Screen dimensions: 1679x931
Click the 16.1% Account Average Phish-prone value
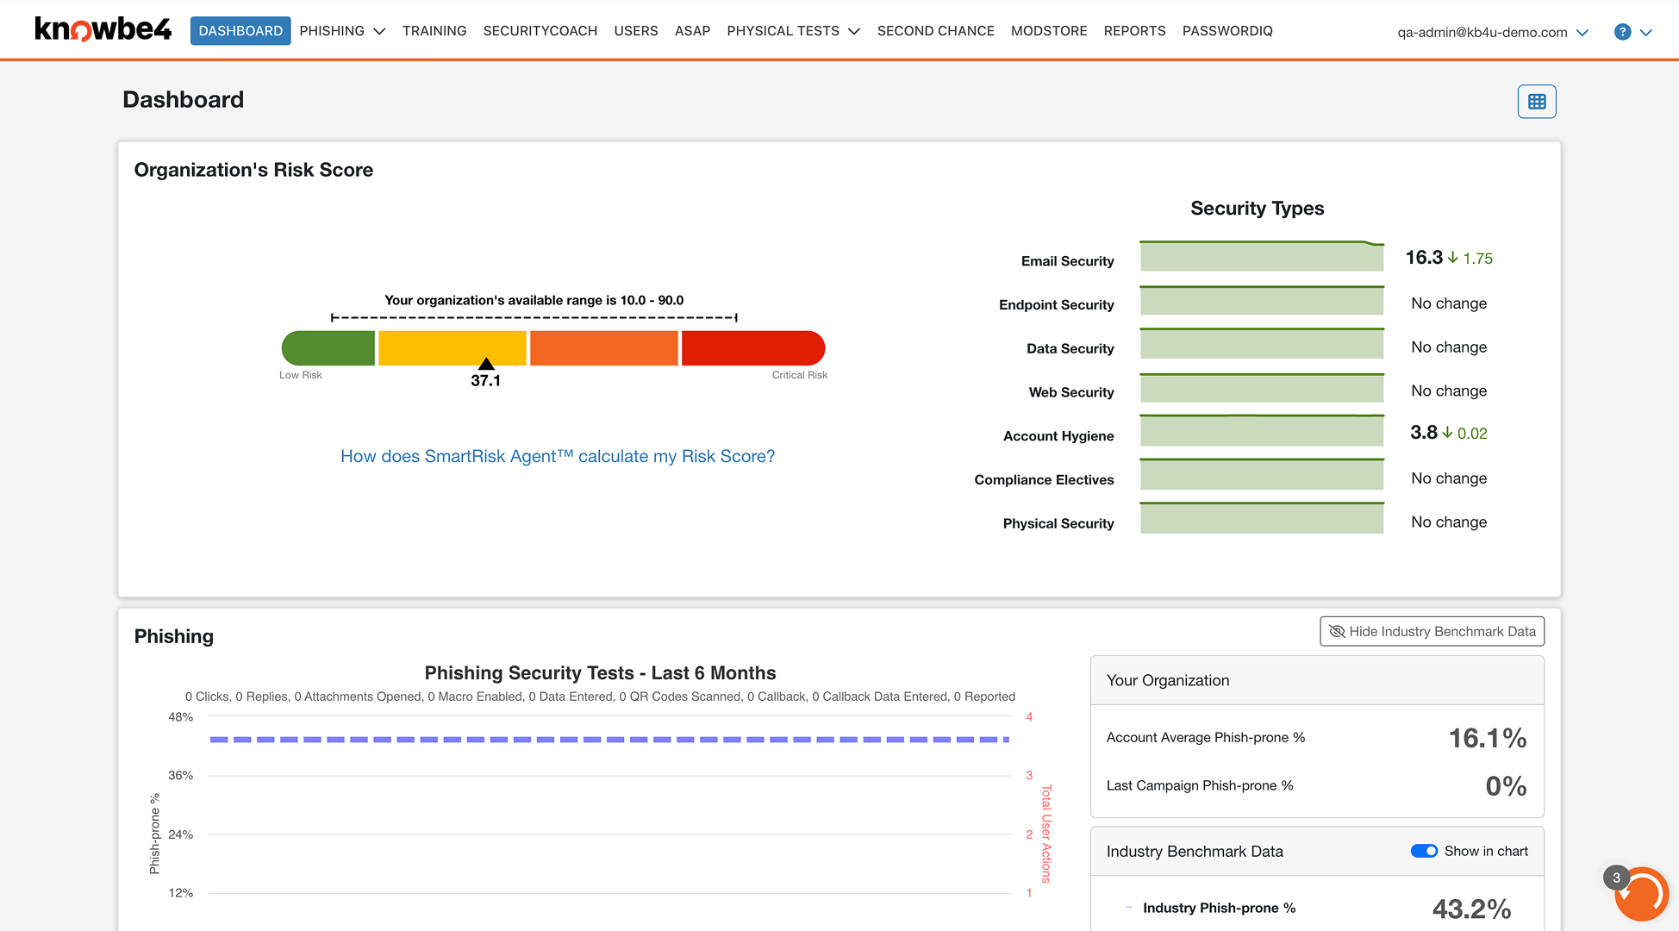click(x=1488, y=738)
